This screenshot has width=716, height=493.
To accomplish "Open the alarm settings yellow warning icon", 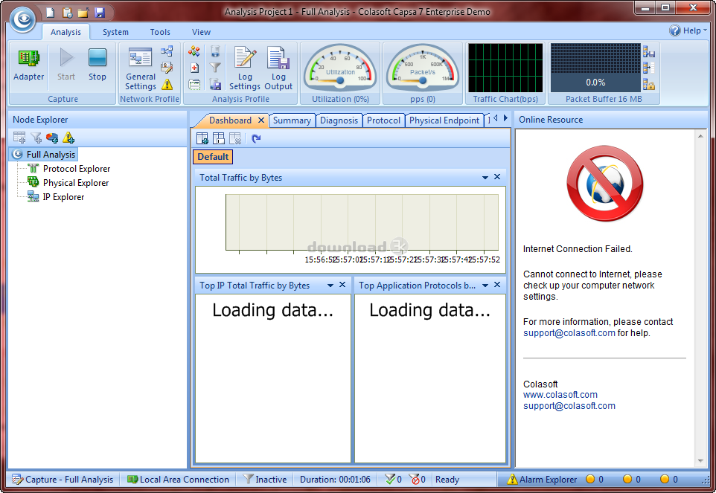I will pyautogui.click(x=167, y=84).
